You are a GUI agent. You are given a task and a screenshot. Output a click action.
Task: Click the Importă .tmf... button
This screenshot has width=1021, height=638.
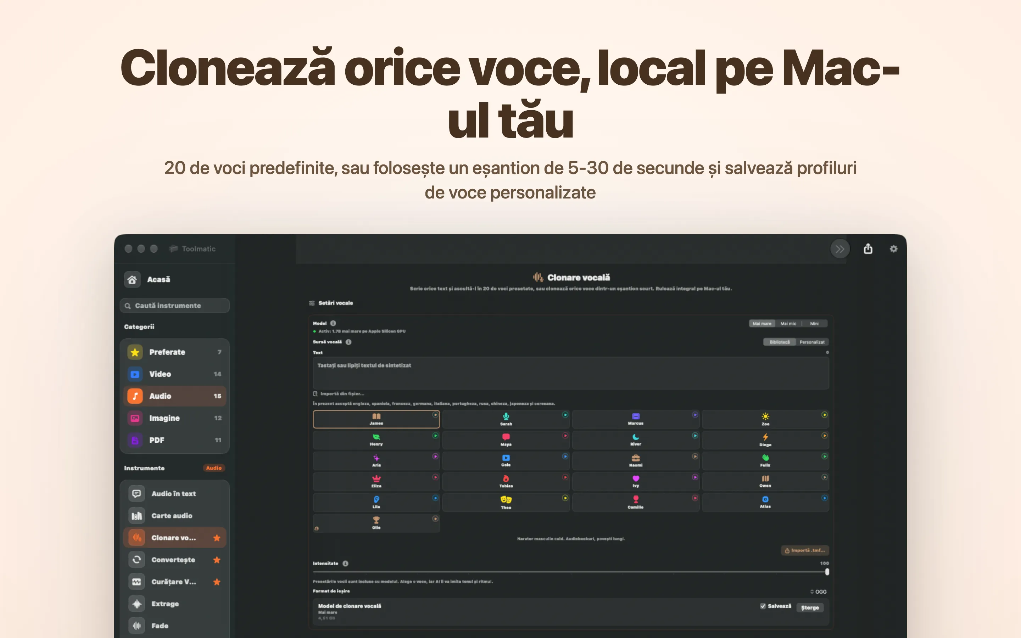click(805, 550)
